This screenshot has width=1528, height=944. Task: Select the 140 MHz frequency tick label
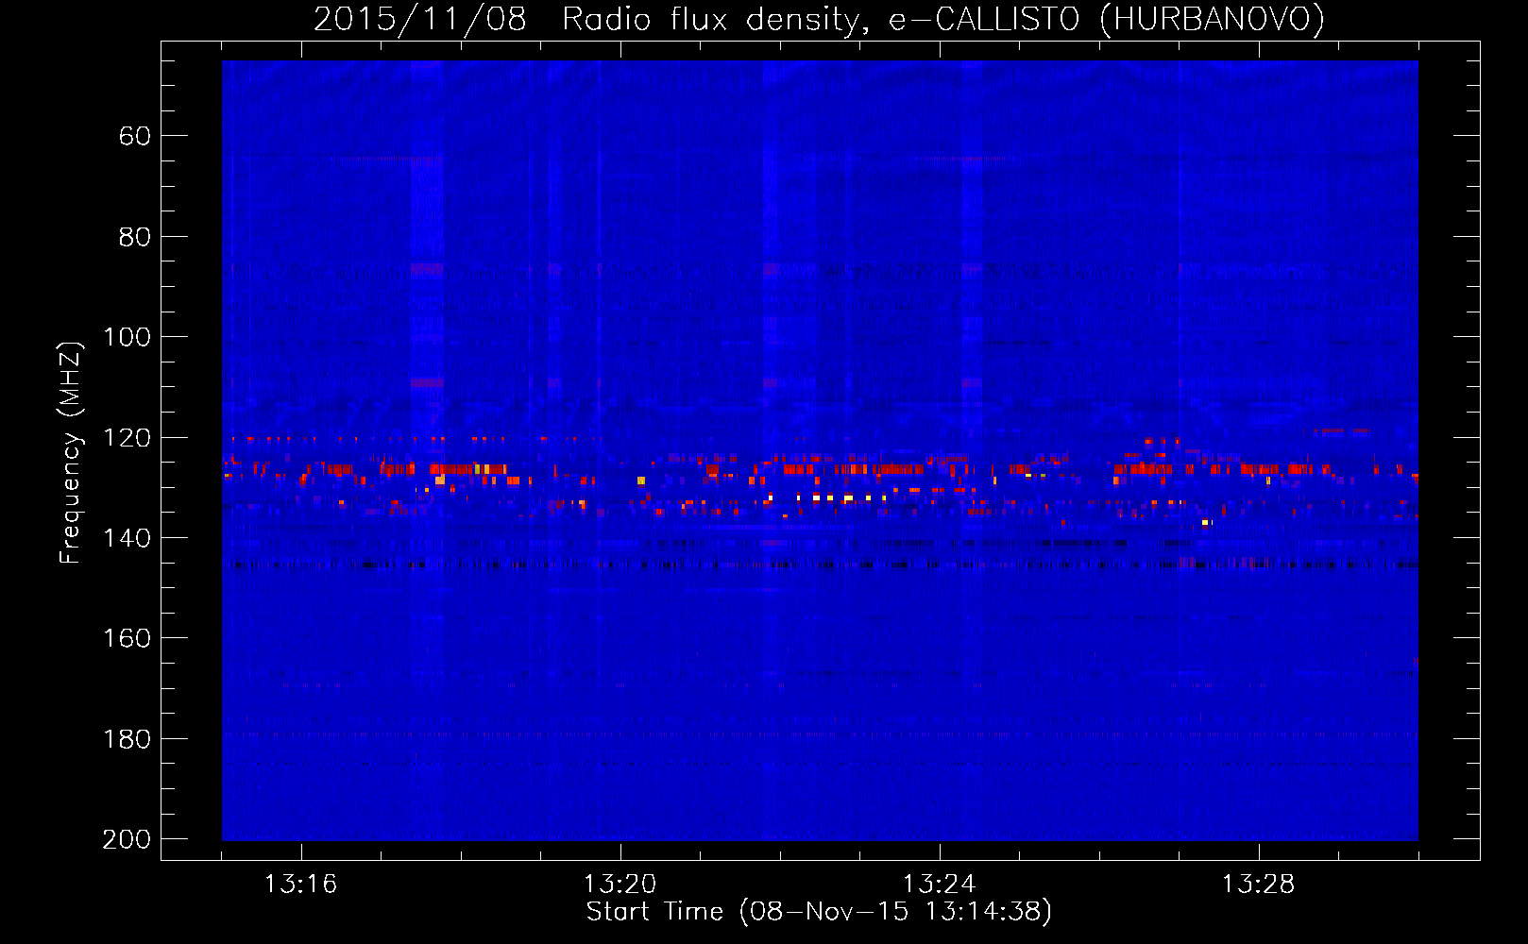coord(127,538)
